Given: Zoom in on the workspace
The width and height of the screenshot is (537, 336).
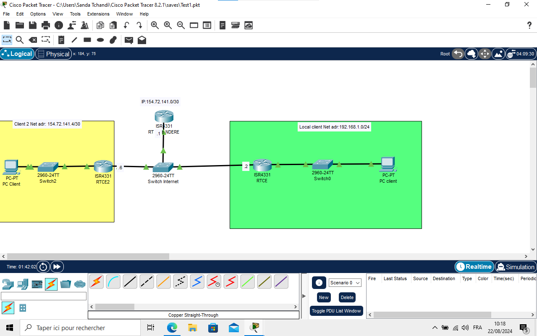Looking at the screenshot, I should pos(155,26).
